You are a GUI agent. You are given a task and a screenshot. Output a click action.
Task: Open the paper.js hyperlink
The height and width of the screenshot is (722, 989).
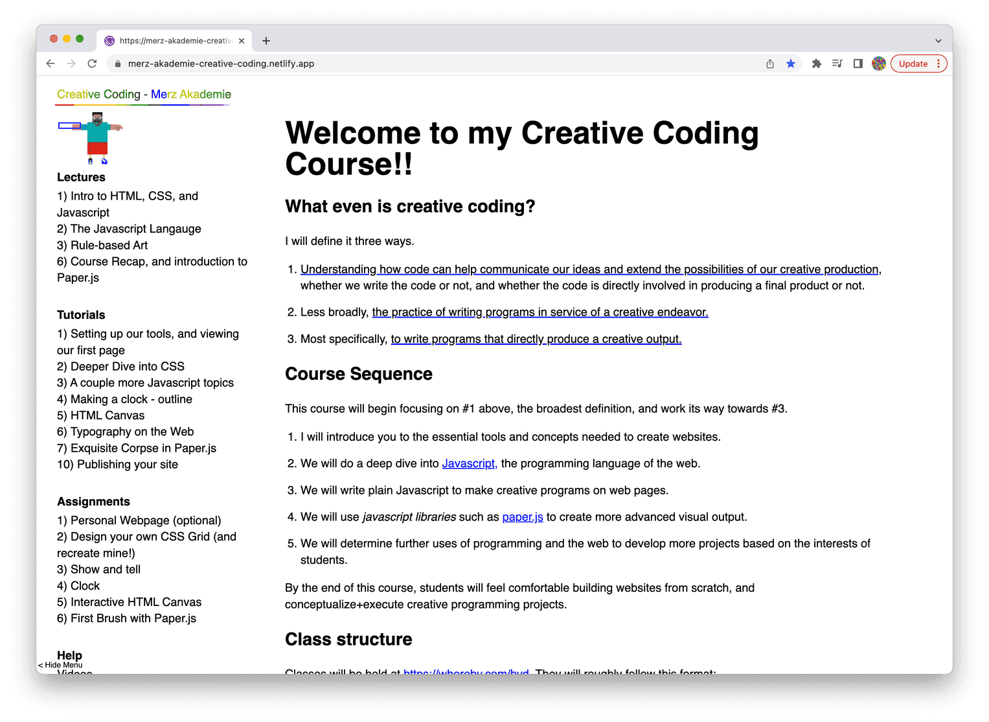(x=522, y=517)
